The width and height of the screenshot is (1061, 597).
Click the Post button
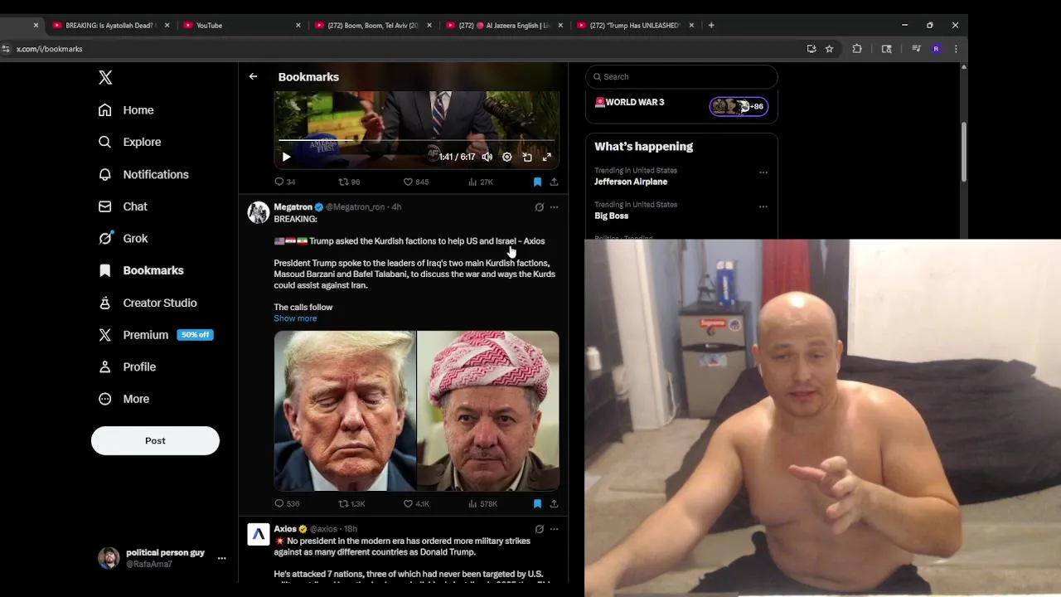click(x=155, y=440)
